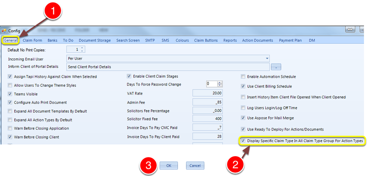The width and height of the screenshot is (367, 176).
Task: Toggle Display Specific Claim Type checkbox
Action: click(243, 141)
